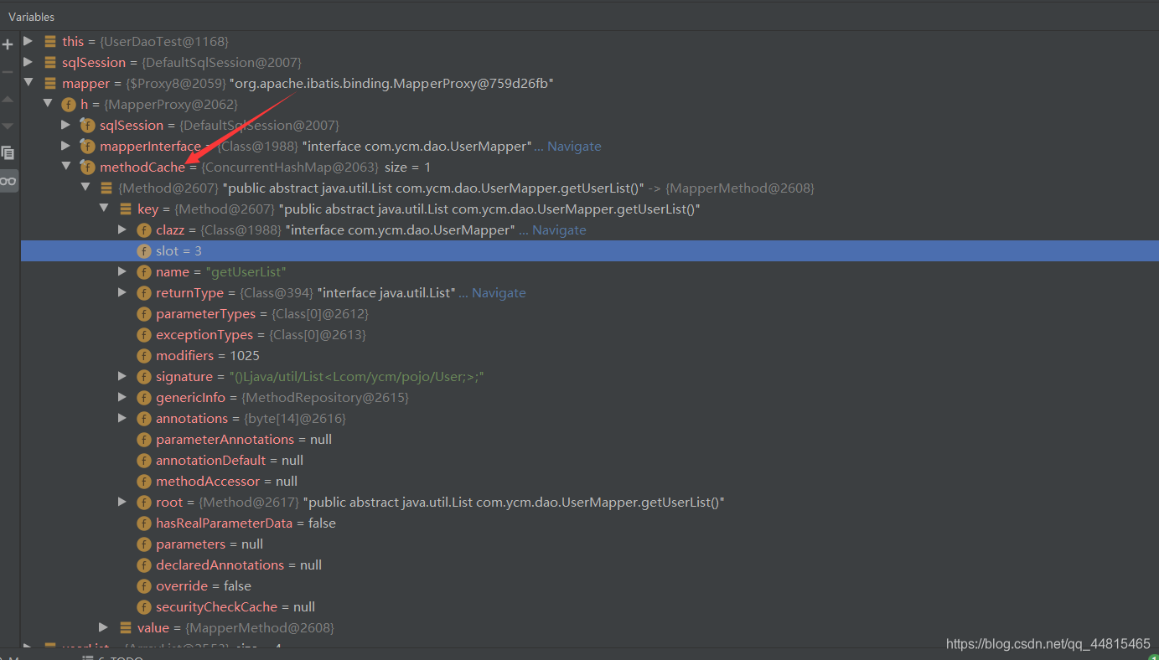Select the 'securityCheckCache = null' row

coord(590,607)
